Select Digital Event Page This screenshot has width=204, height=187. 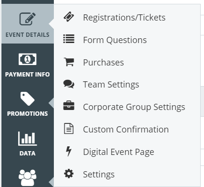tap(119, 152)
